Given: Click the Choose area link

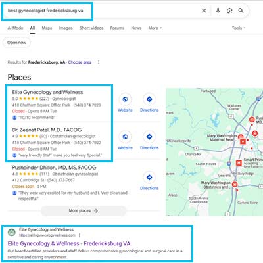Looking at the screenshot, I should [x=80, y=62].
